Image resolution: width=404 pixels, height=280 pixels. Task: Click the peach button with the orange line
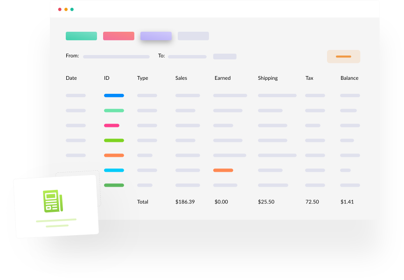click(x=344, y=56)
